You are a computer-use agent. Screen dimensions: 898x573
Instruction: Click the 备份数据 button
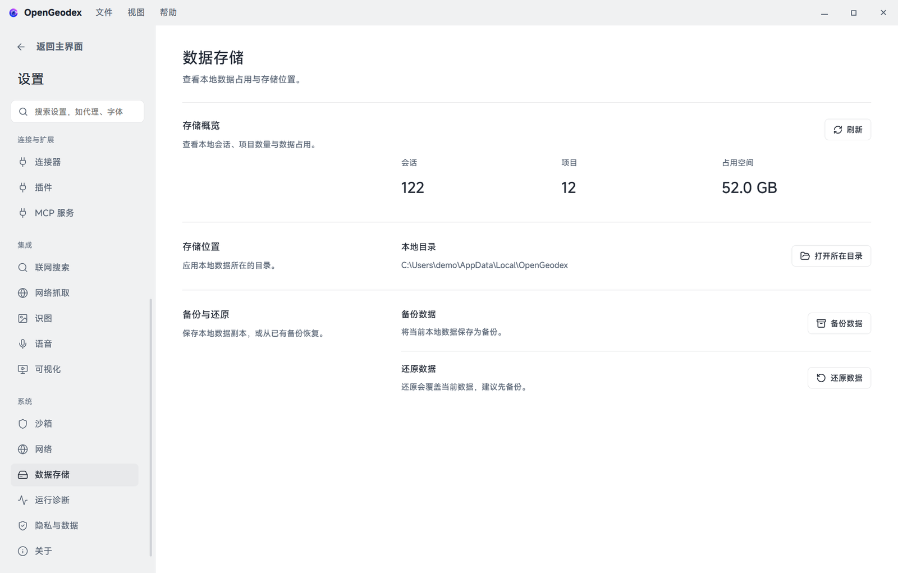(839, 323)
